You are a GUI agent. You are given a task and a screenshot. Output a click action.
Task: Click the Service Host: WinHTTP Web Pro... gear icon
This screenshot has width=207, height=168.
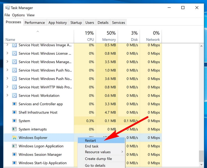pos(14,87)
